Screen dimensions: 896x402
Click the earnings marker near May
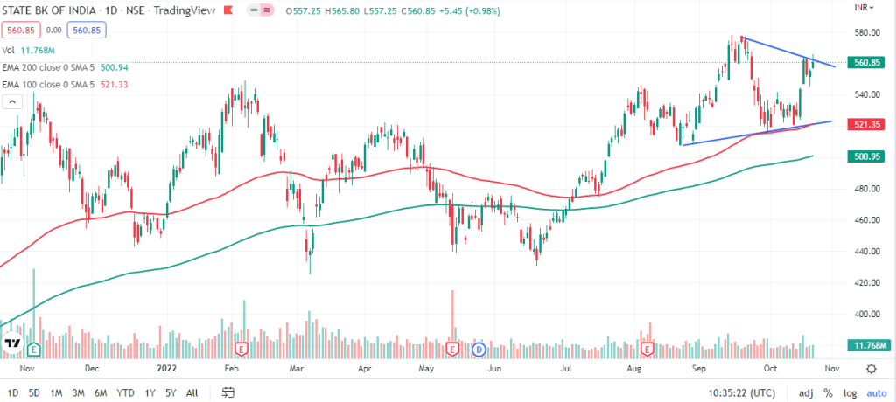tap(452, 349)
